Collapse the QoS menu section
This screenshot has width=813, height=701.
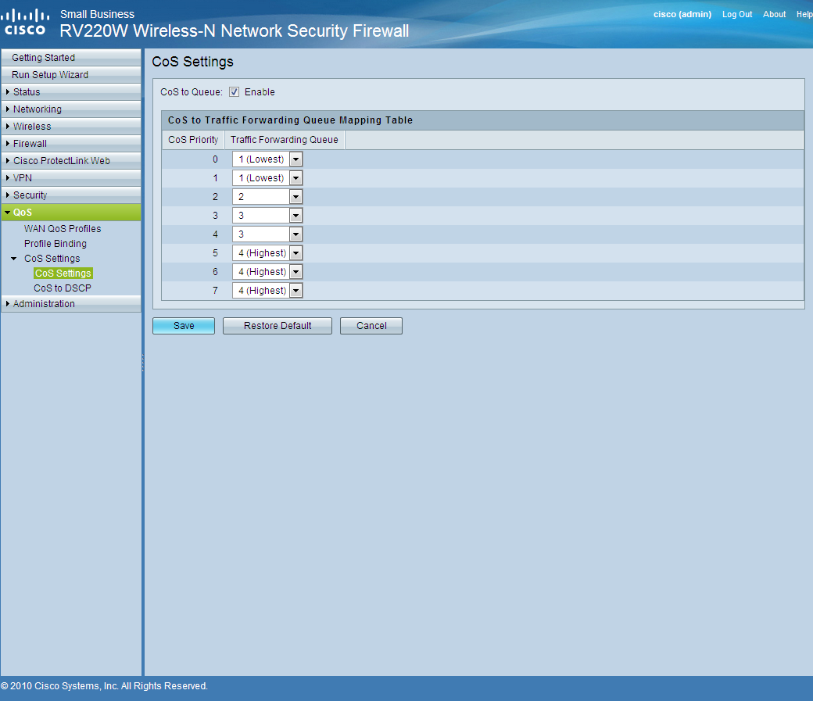click(x=71, y=212)
